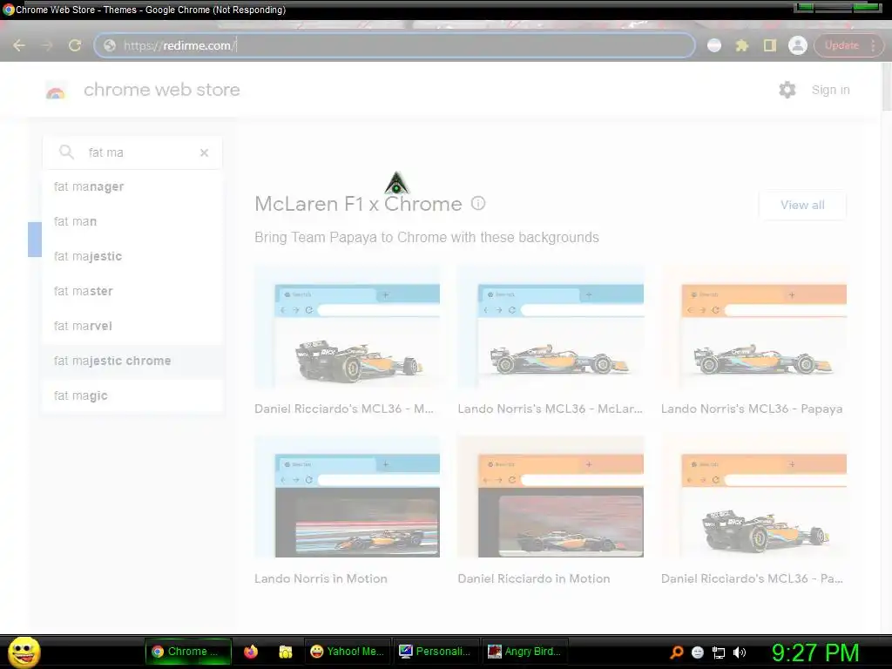Viewport: 892px width, 669px height.
Task: Open the settings gear in web store header
Action: [787, 90]
